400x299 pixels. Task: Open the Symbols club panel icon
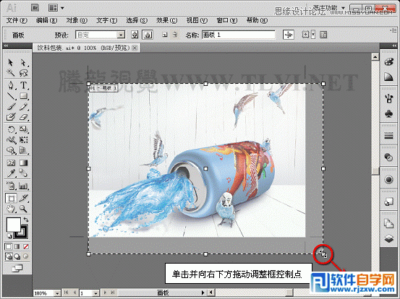(x=388, y=113)
